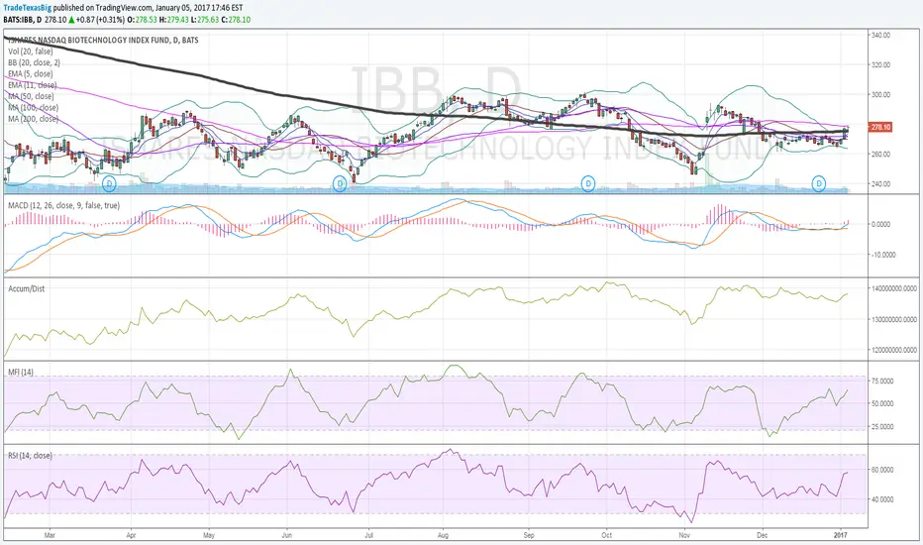The width and height of the screenshot is (923, 545).
Task: Click the Mar label on time axis
Action: (x=51, y=535)
